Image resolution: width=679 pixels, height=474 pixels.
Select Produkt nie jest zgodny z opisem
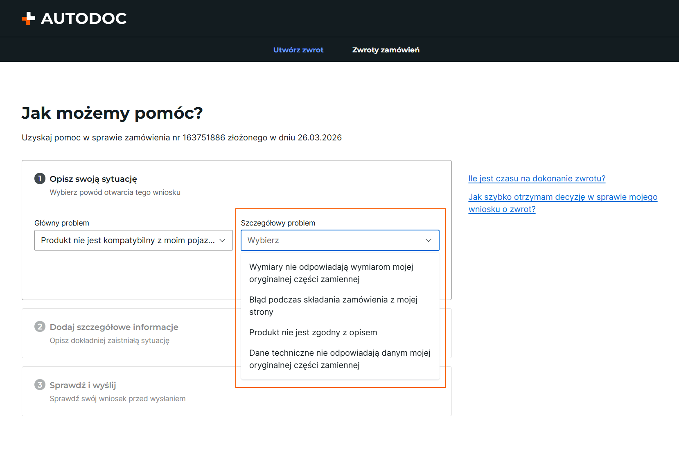(x=340, y=332)
